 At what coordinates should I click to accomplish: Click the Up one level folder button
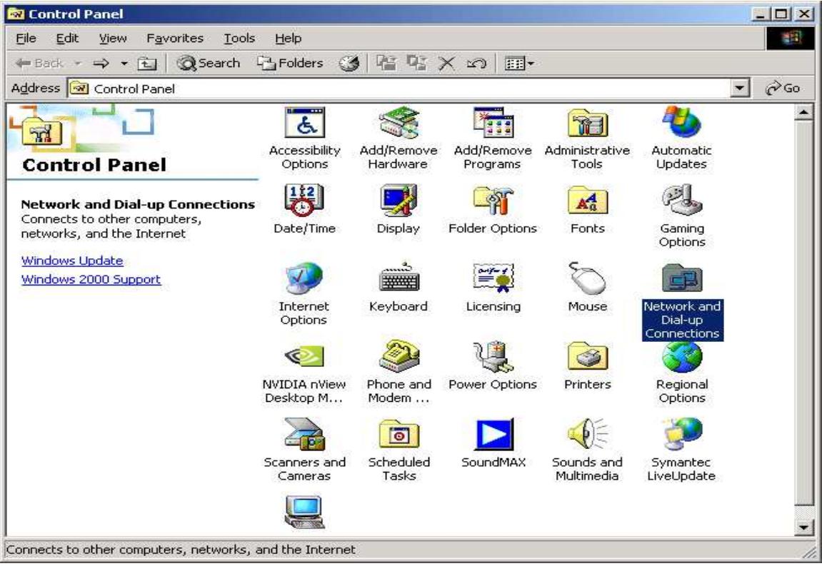147,64
